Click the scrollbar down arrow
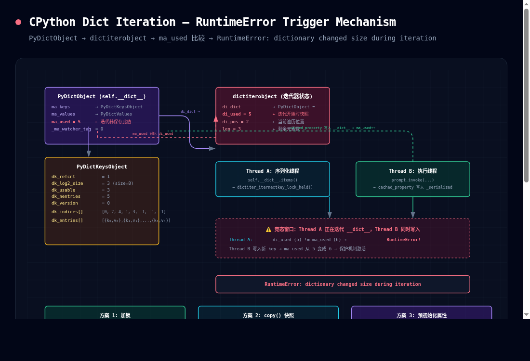 [526, 315]
